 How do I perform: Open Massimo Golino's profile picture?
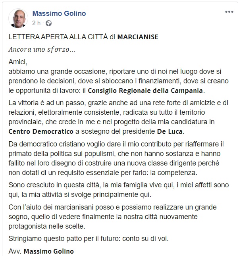pyautogui.click(x=18, y=17)
